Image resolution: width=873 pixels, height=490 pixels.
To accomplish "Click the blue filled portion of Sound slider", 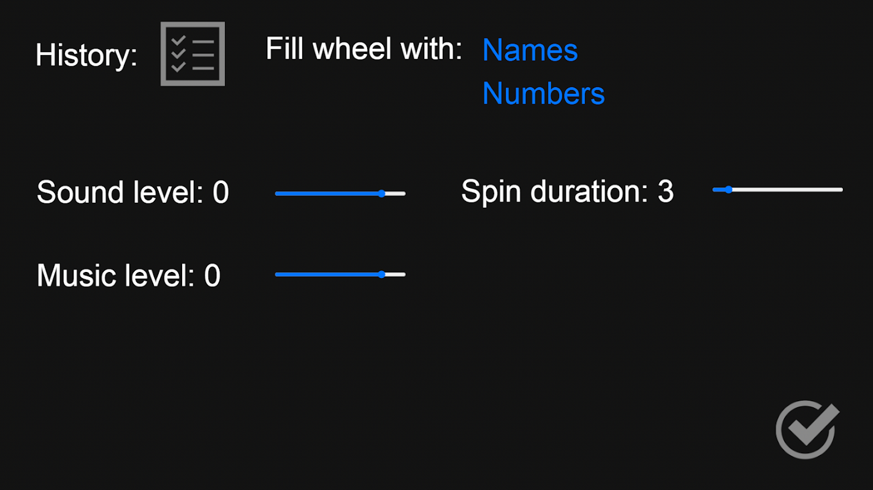I will point(327,194).
